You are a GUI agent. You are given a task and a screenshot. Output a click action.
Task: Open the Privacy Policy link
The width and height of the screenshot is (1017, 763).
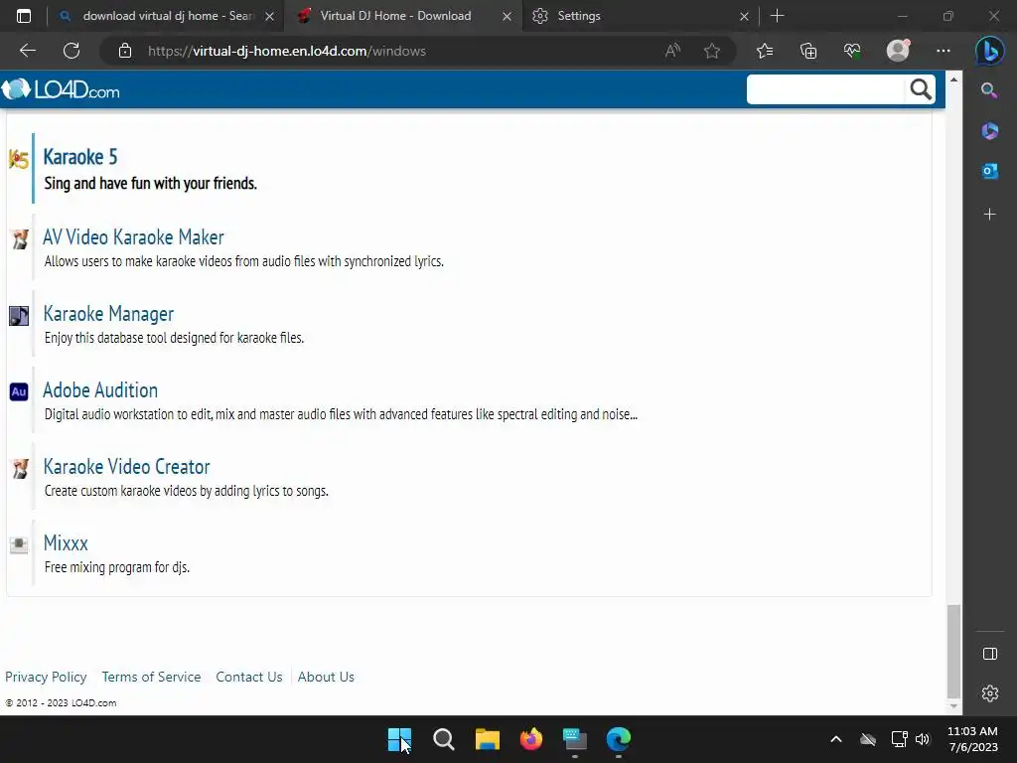tap(46, 677)
